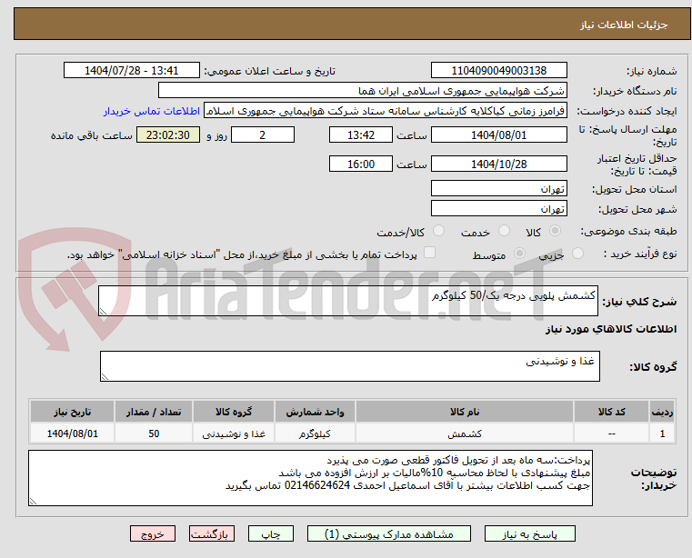Click the buyer name field شرکت هواپیمایی
The height and width of the screenshot is (558, 692).
(x=362, y=91)
